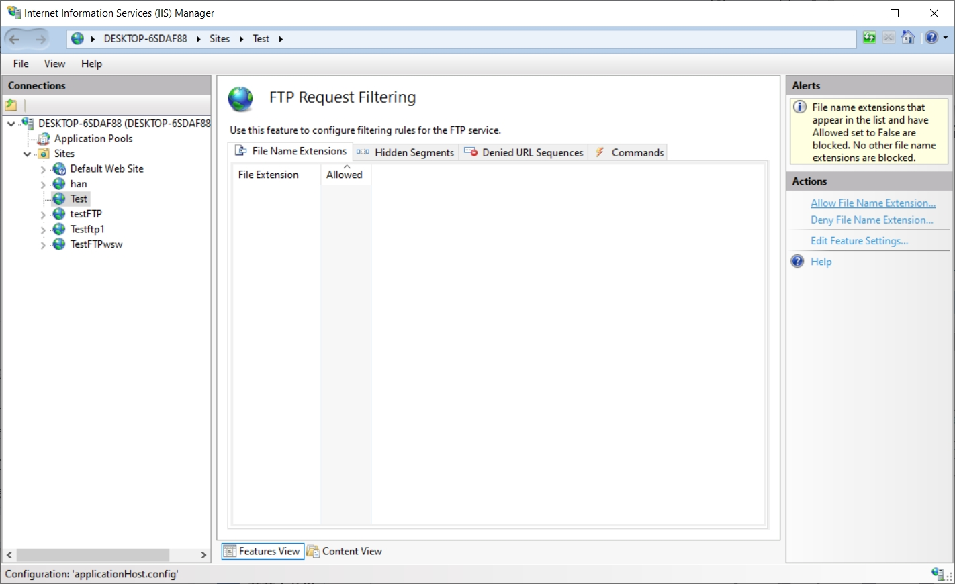Click the Testftp1 site globe icon
Screen dimensions: 955x584
point(59,229)
